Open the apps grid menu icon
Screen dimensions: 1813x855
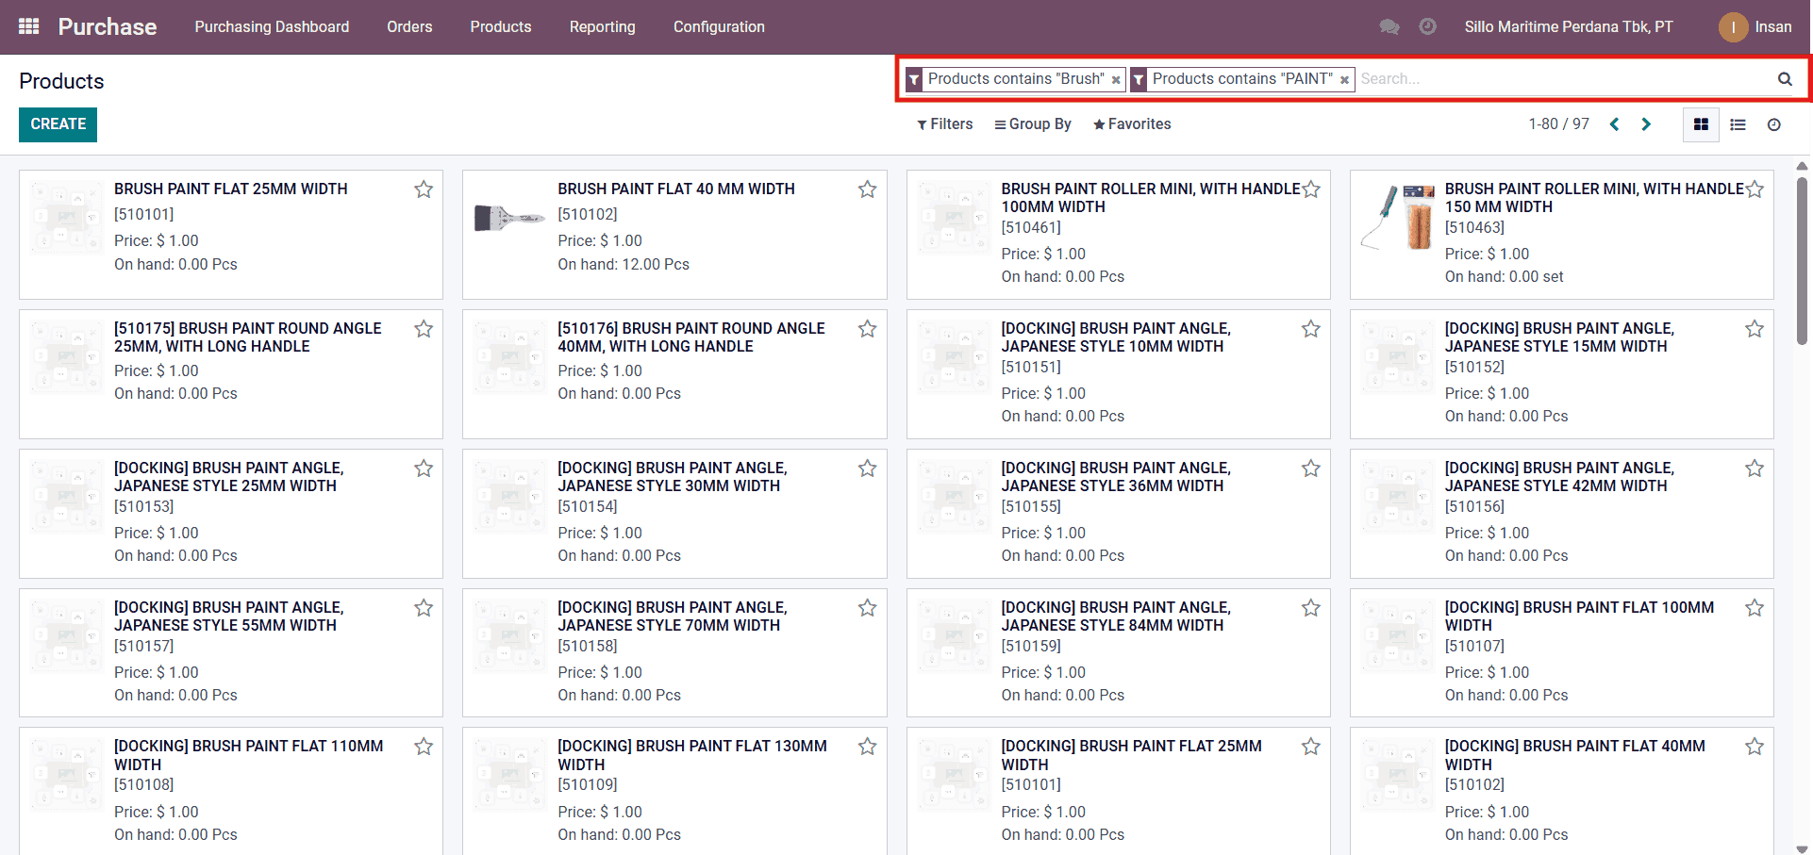coord(29,26)
